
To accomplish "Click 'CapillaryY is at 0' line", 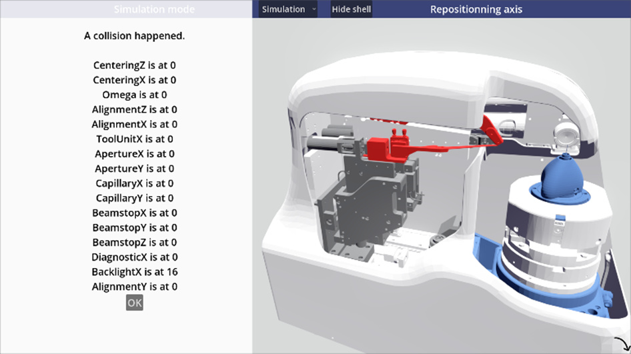I will (x=135, y=198).
